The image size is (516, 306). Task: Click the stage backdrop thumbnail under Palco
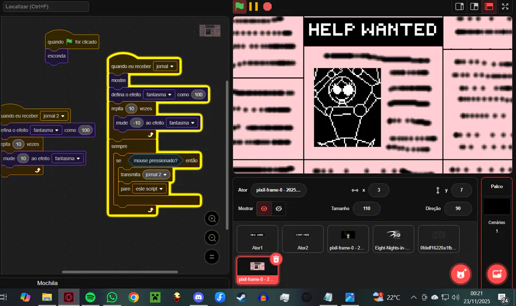pyautogui.click(x=497, y=206)
